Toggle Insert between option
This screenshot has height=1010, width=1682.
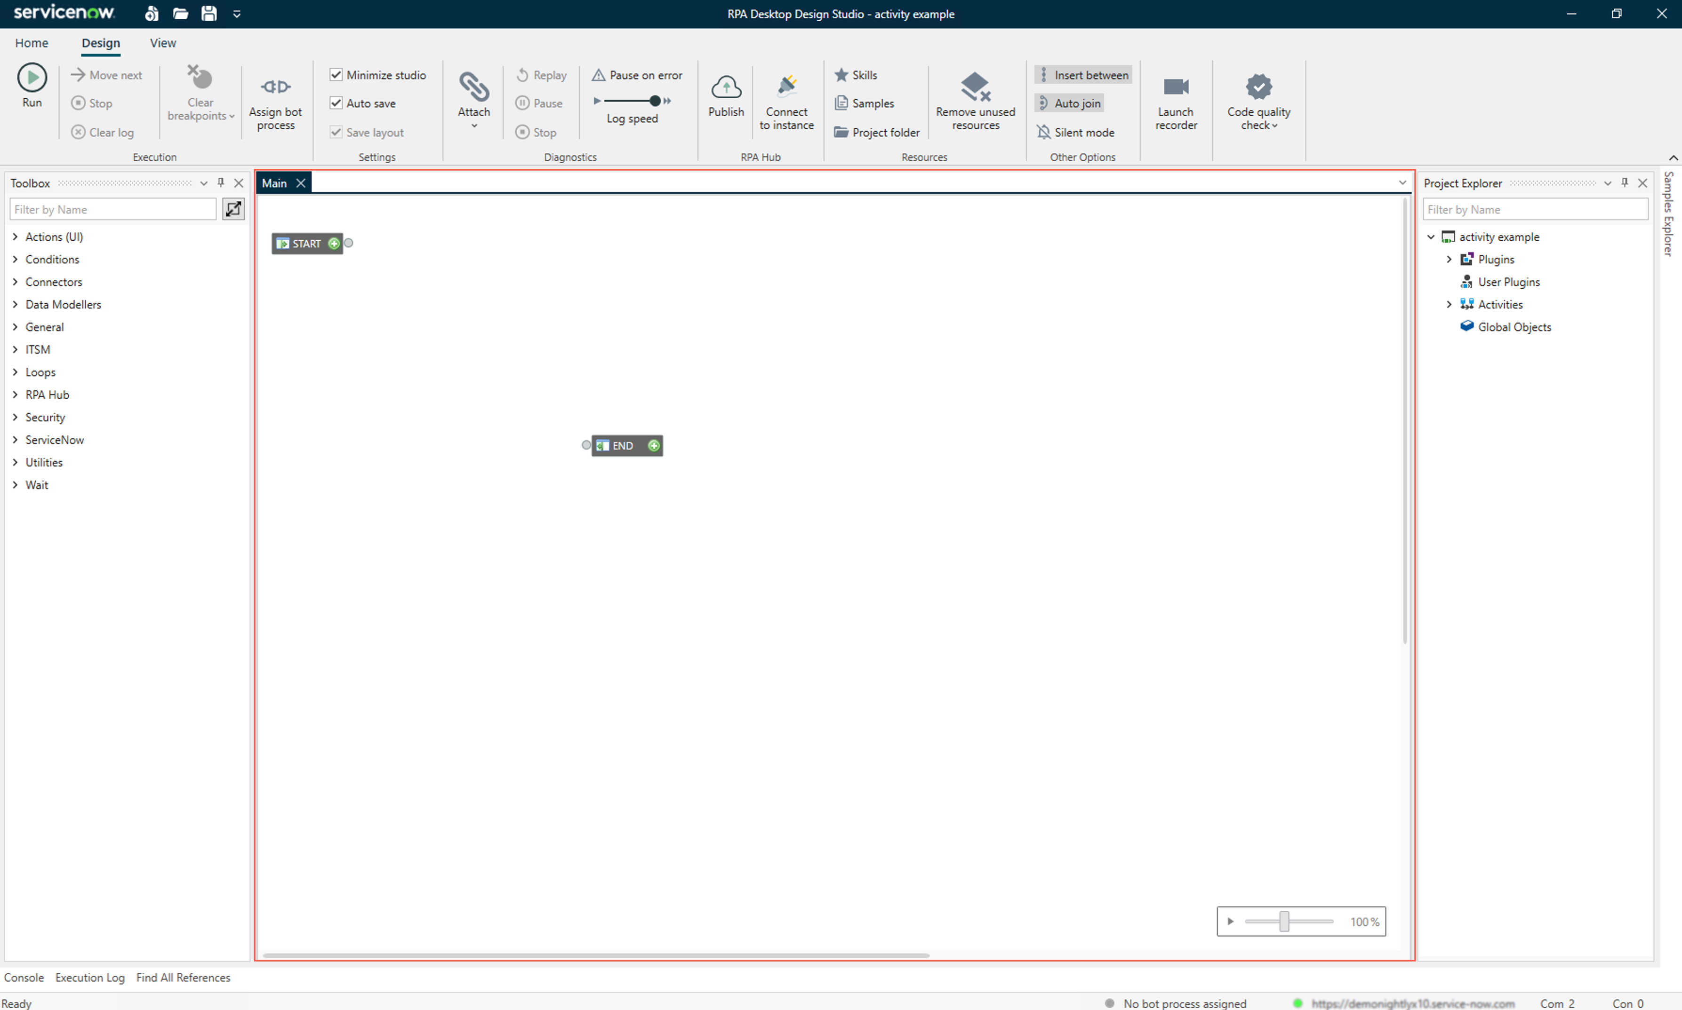pyautogui.click(x=1083, y=75)
